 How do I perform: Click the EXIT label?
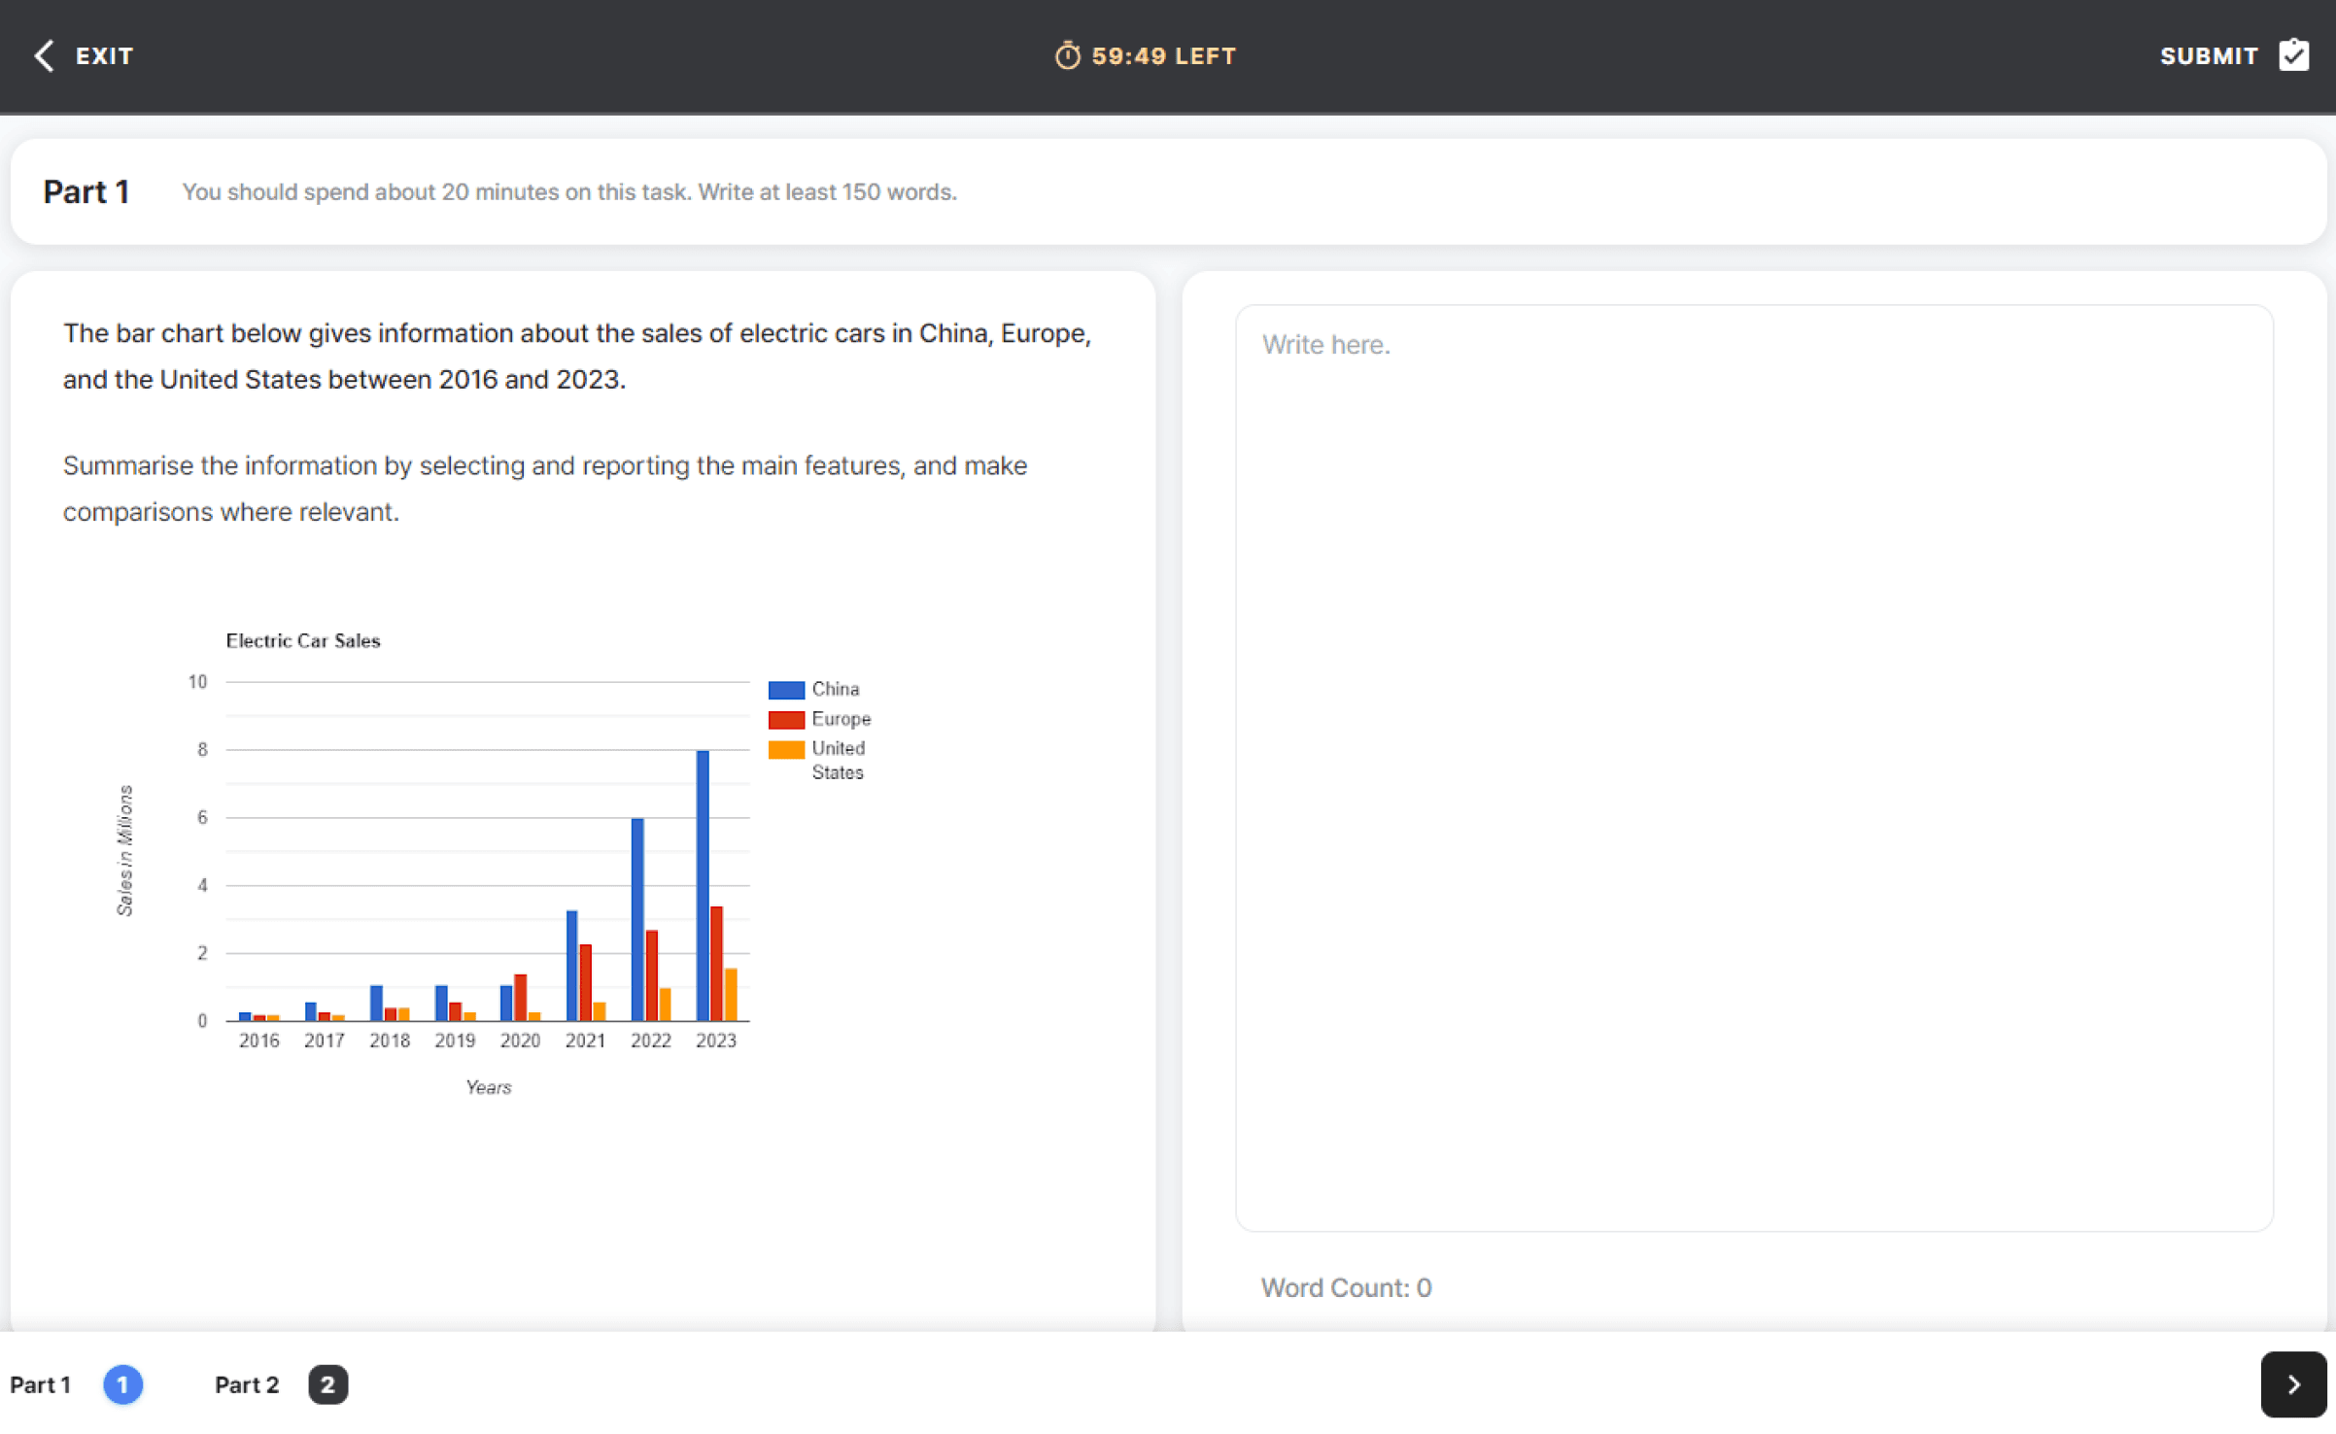tap(104, 56)
